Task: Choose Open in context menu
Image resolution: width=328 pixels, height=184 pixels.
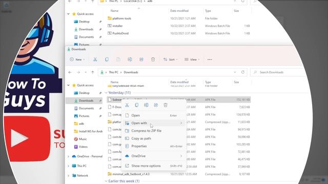Action: [154, 116]
